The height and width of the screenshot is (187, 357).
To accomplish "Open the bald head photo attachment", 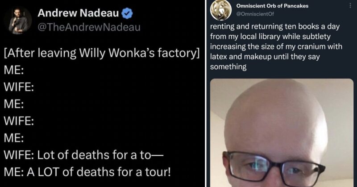I will [x=282, y=133].
